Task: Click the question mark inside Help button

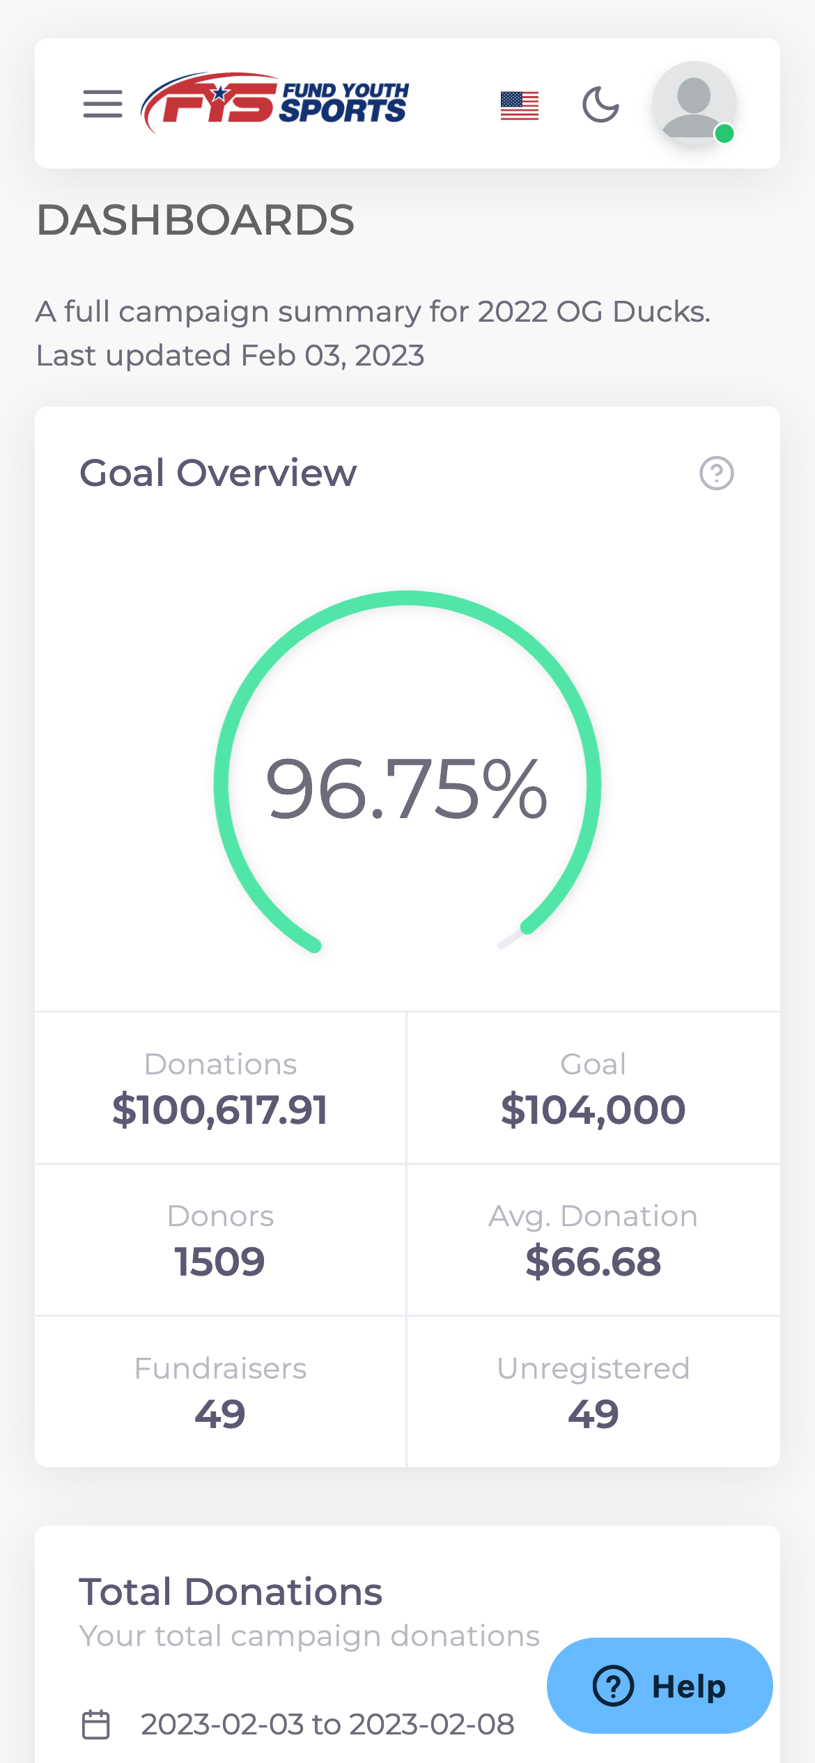Action: (x=613, y=1686)
